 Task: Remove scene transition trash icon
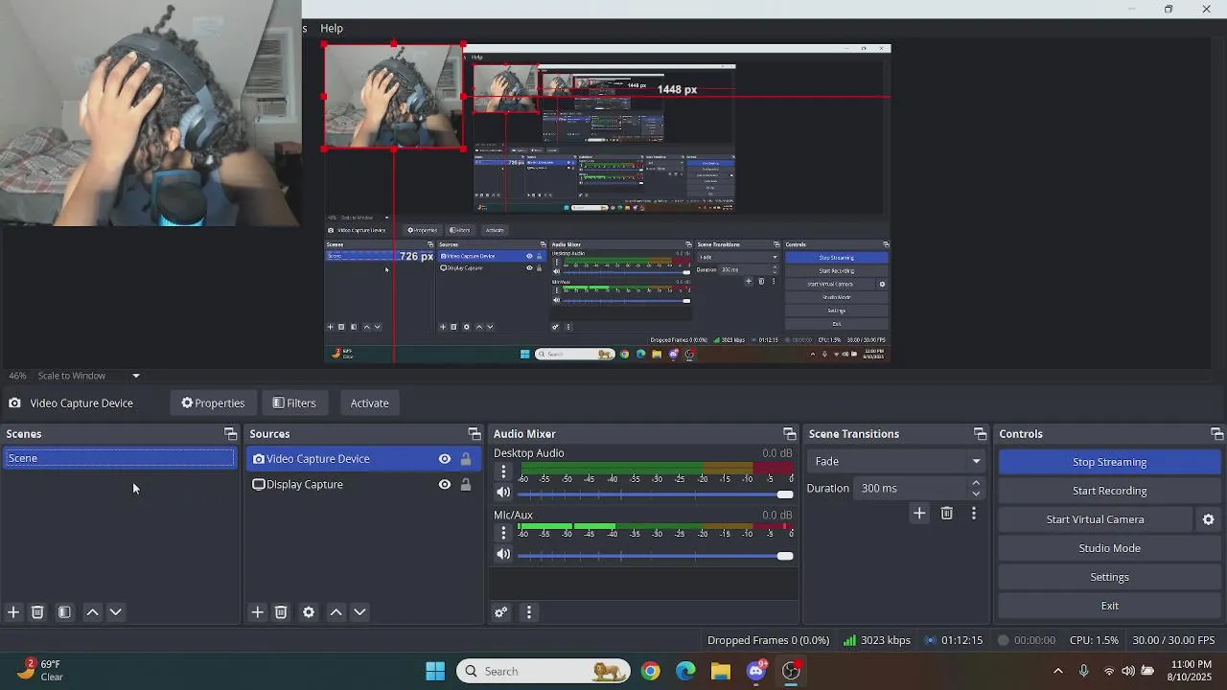click(x=946, y=514)
